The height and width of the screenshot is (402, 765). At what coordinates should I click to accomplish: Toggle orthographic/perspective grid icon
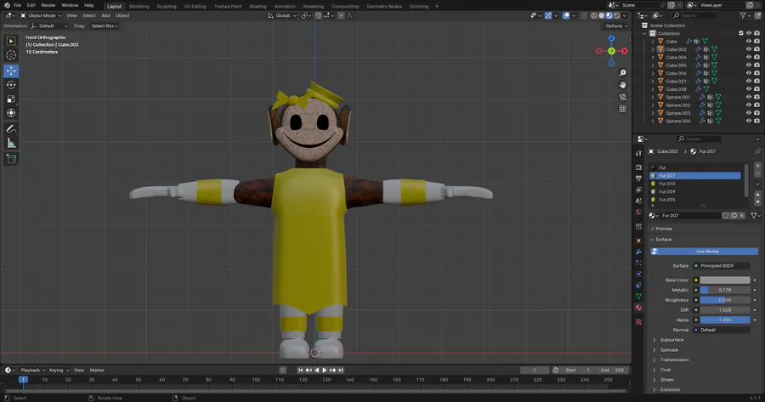pyautogui.click(x=623, y=109)
